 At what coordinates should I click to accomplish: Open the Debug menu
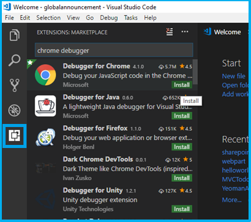click(x=109, y=18)
